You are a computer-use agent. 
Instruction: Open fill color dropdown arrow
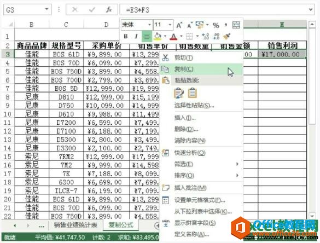pos(165,37)
